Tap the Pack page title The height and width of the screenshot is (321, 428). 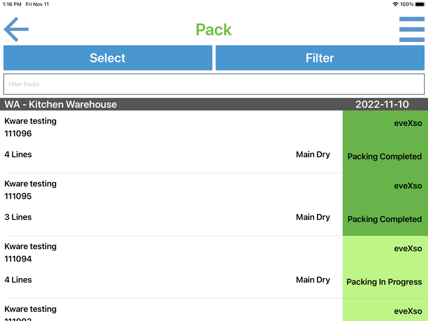tap(214, 30)
